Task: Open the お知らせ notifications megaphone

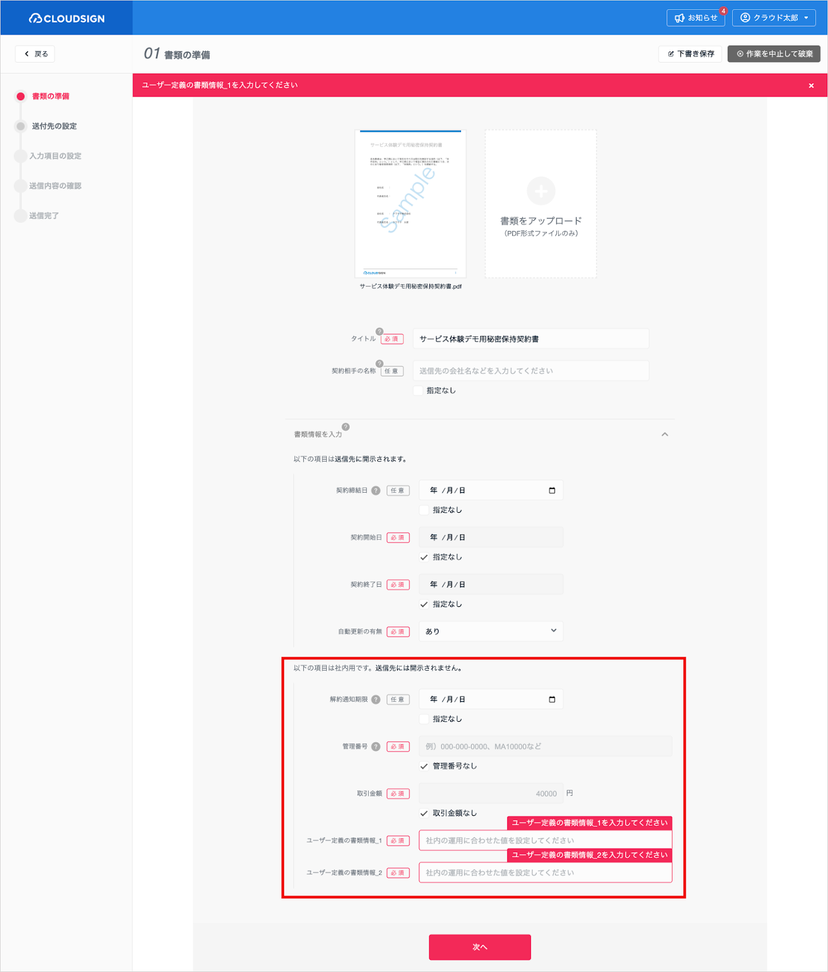Action: click(696, 18)
